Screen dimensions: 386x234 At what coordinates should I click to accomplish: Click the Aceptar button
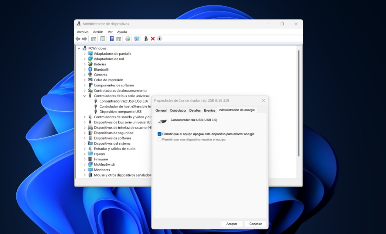coord(232,224)
